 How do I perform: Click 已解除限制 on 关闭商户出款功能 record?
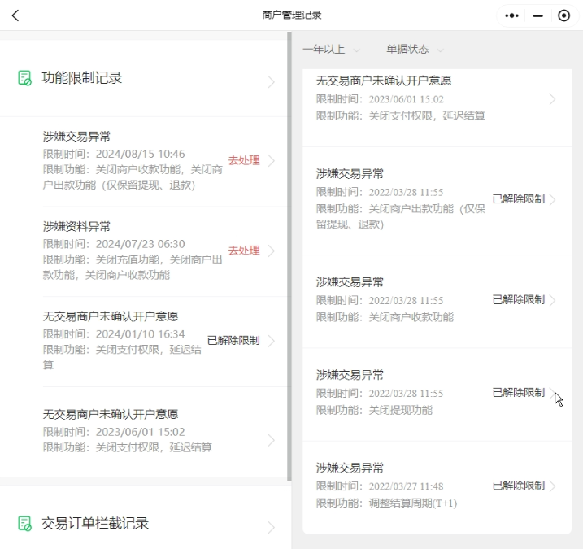click(x=518, y=199)
